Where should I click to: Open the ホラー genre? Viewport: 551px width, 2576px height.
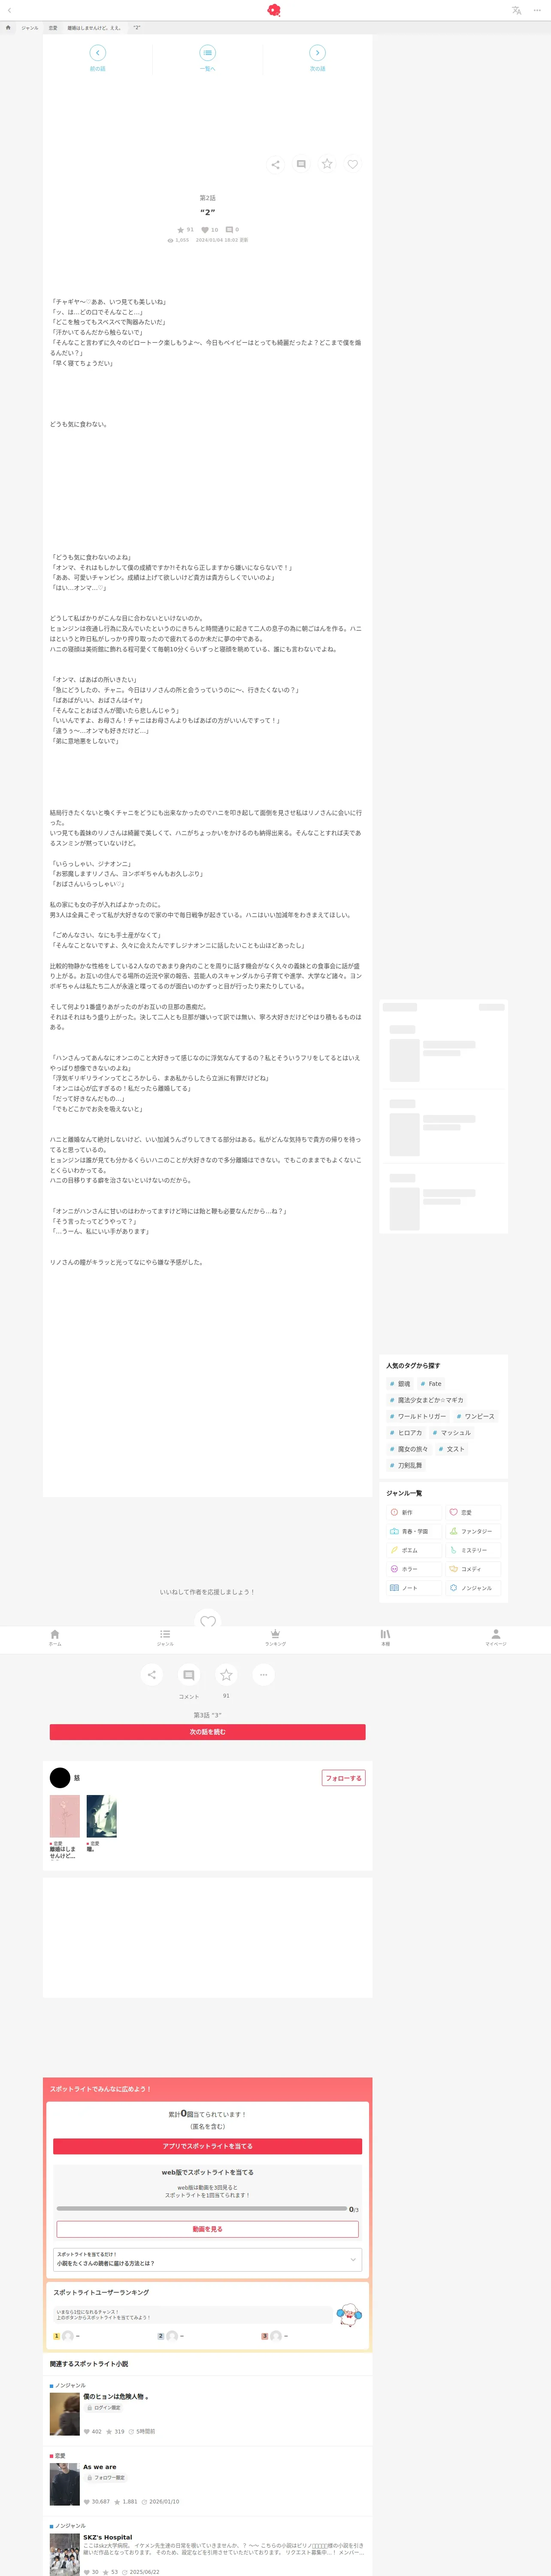pyautogui.click(x=414, y=1569)
